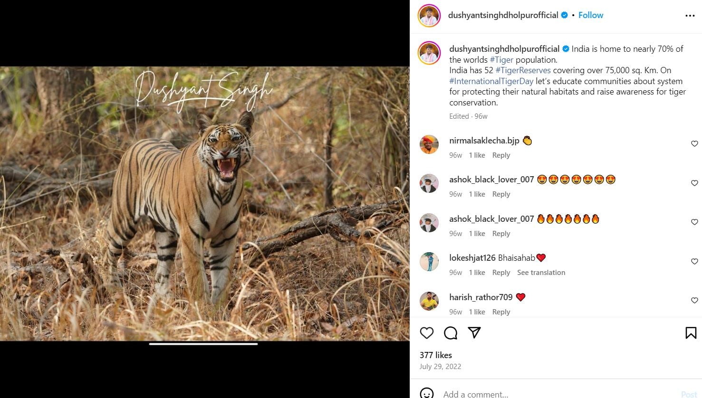Open #TigerReserves hashtag link
Screen dimensions: 702x398
coord(523,70)
